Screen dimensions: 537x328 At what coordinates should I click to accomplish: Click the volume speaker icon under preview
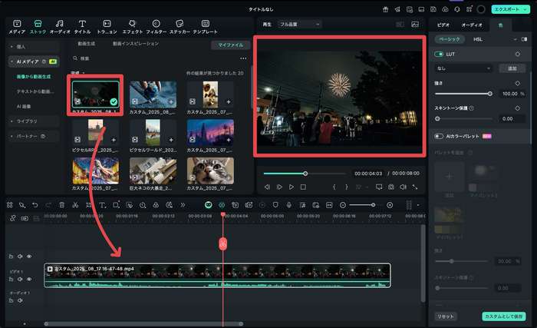pos(403,187)
